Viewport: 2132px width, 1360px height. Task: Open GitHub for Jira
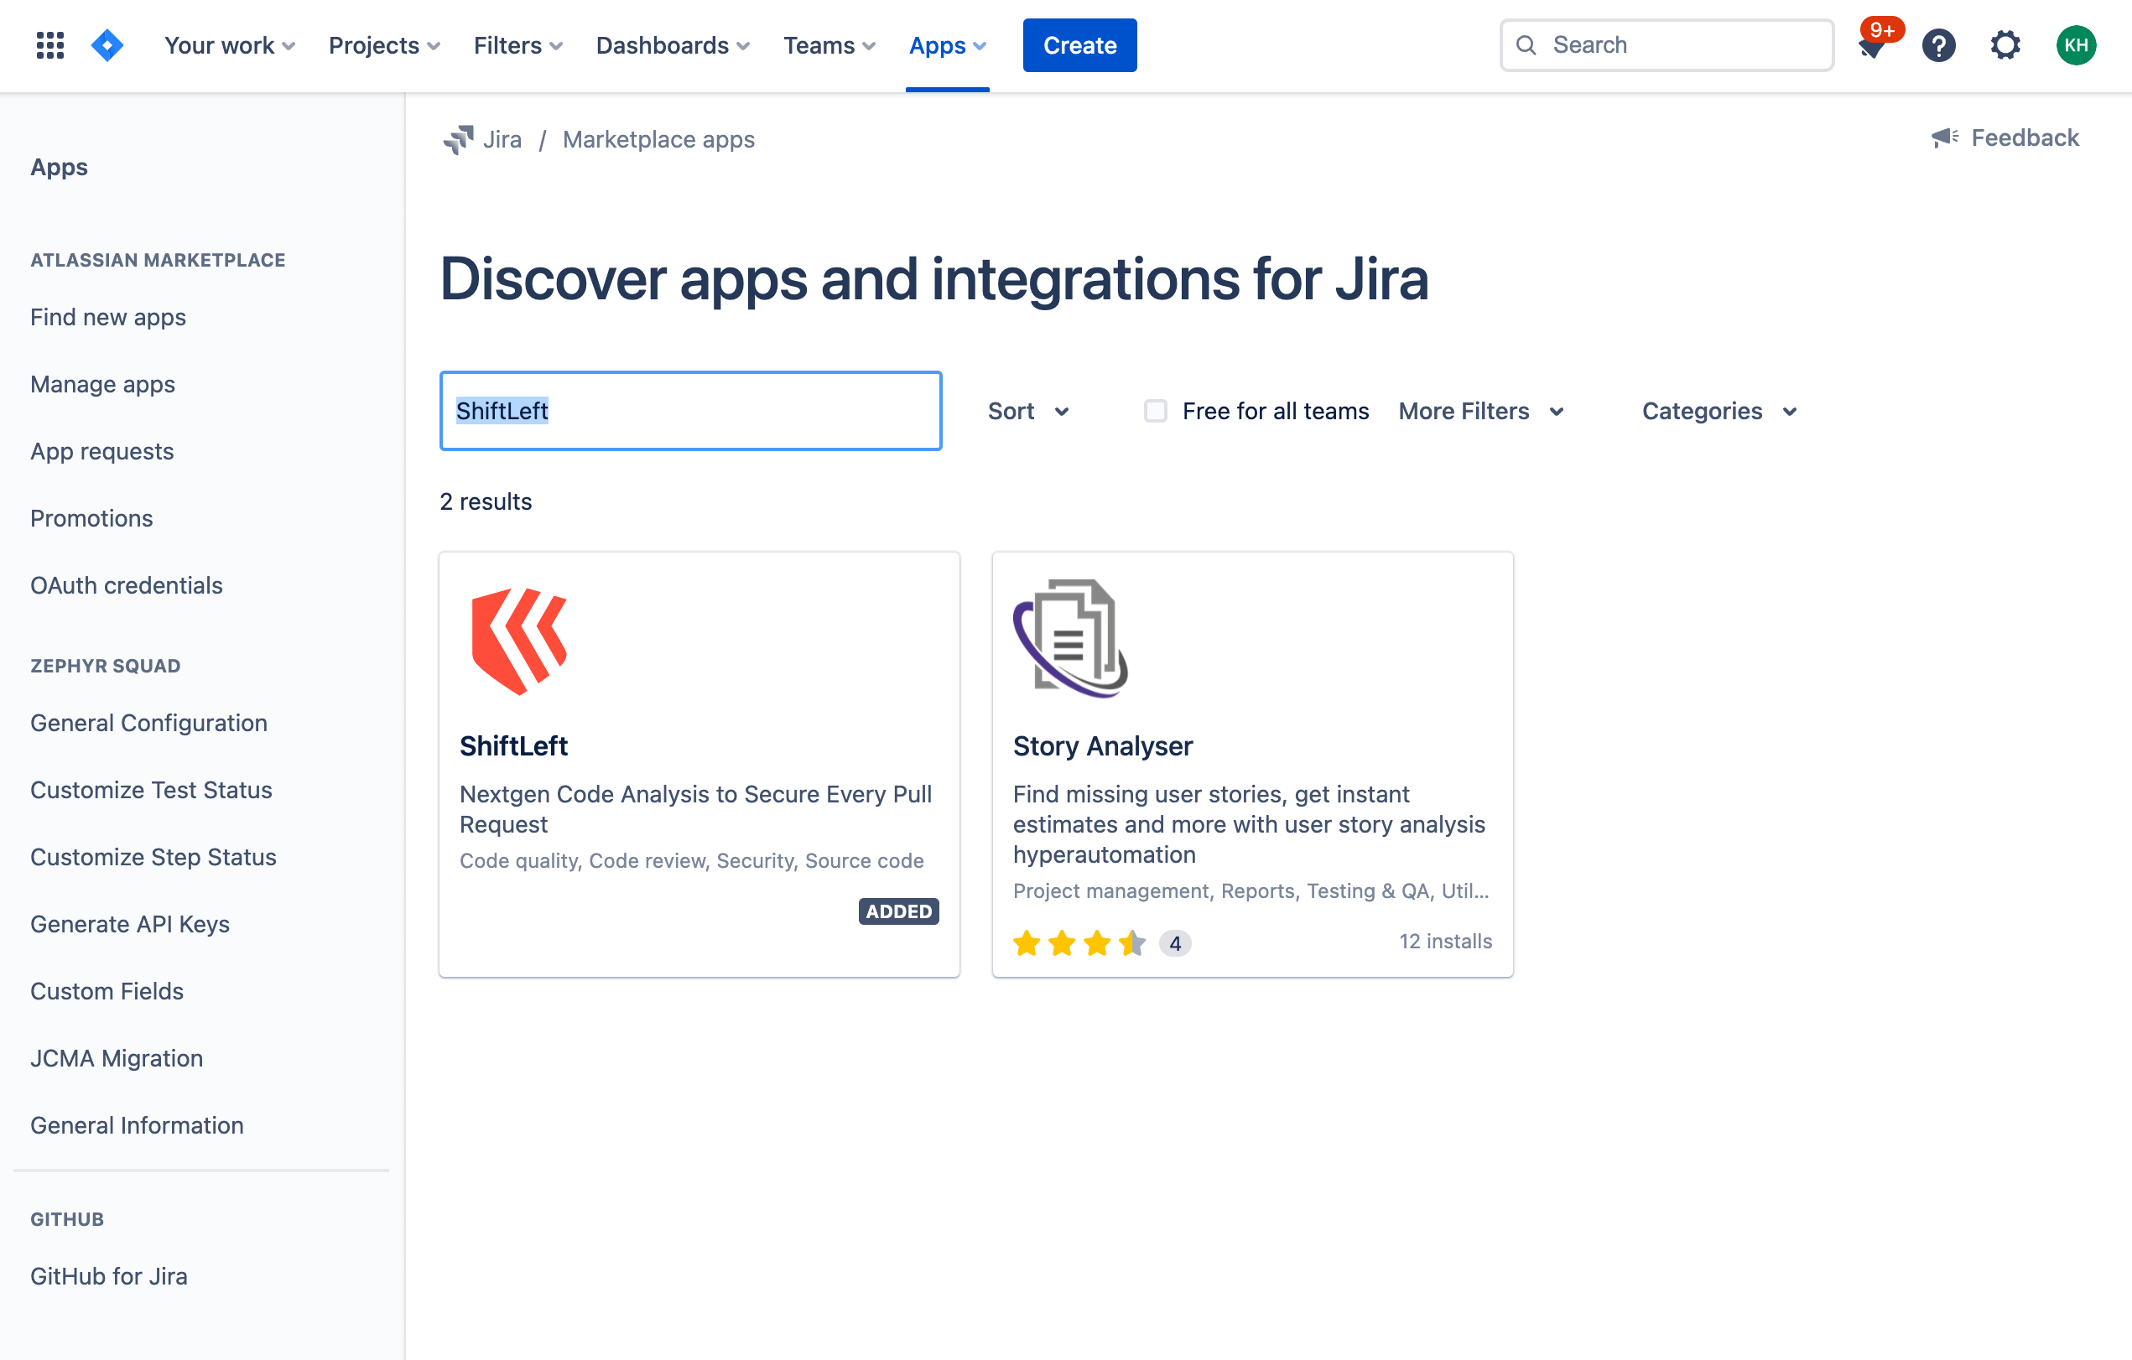tap(109, 1276)
